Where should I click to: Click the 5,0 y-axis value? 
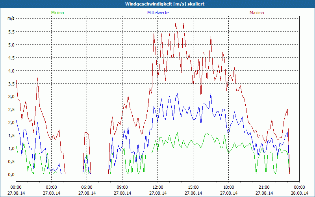pyautogui.click(x=11, y=45)
